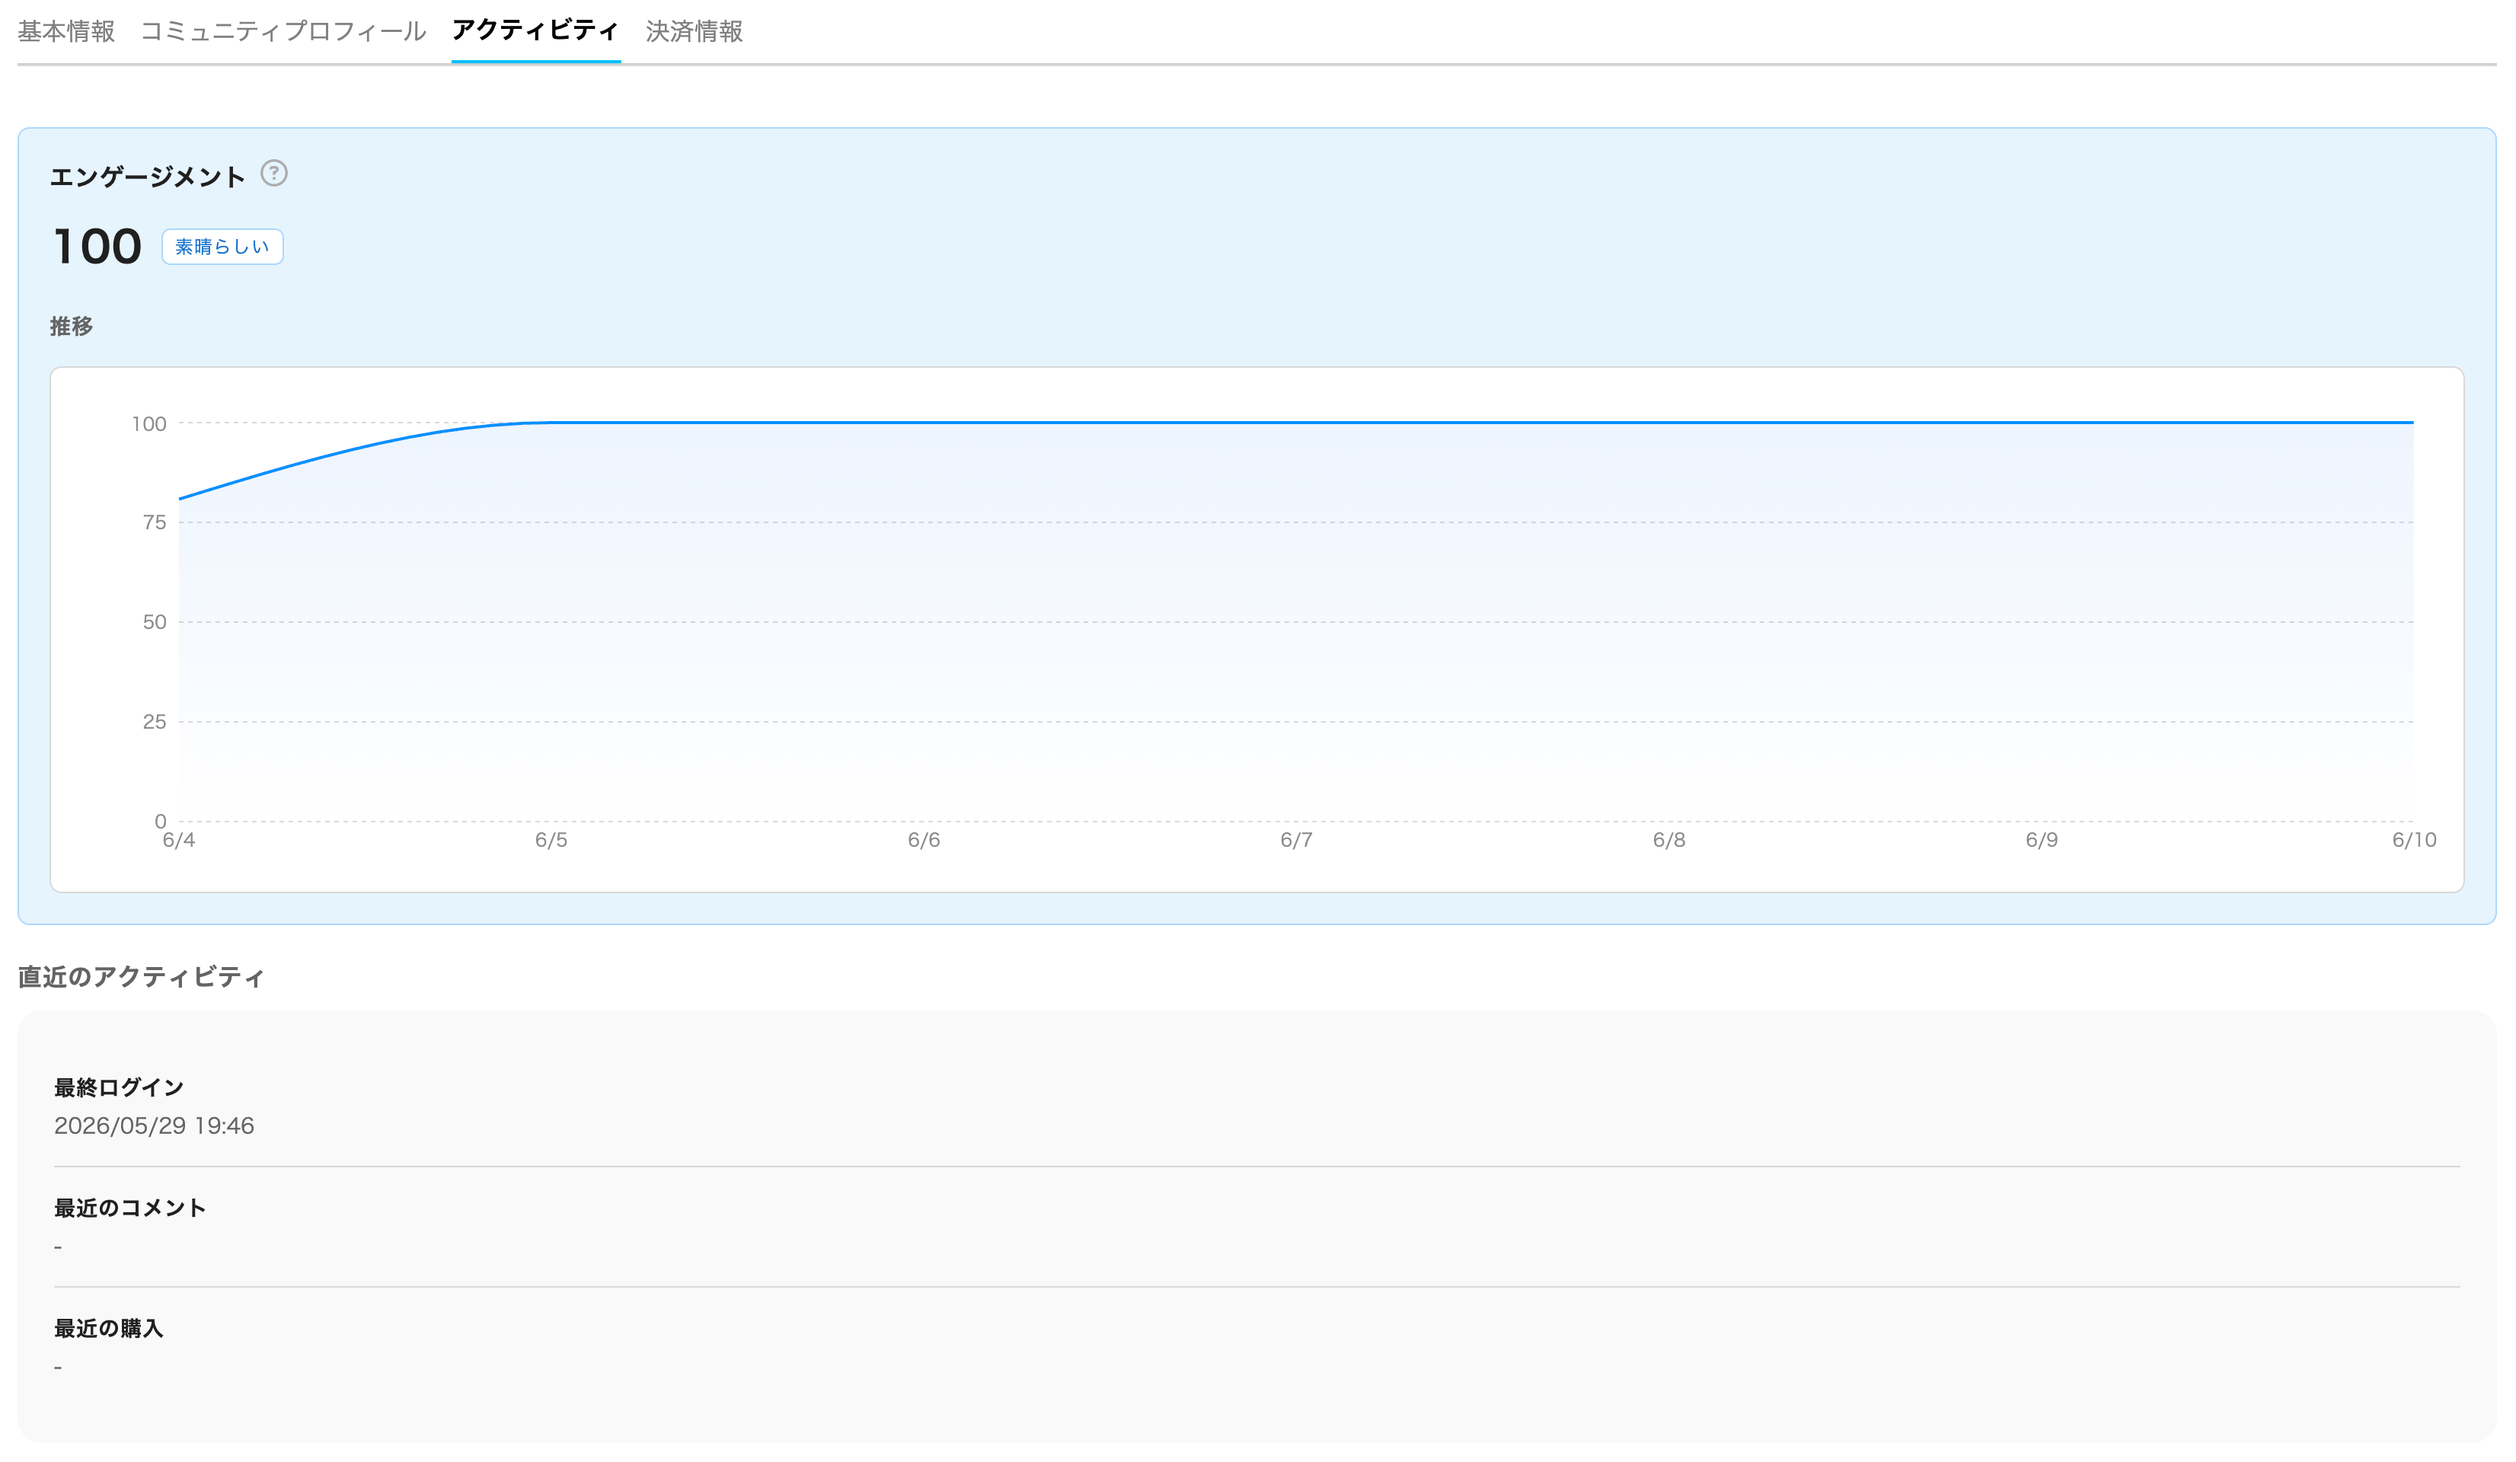Screen dimensions: 2516x1462
Task: Click the 最終ログイン label
Action: [119, 1087]
